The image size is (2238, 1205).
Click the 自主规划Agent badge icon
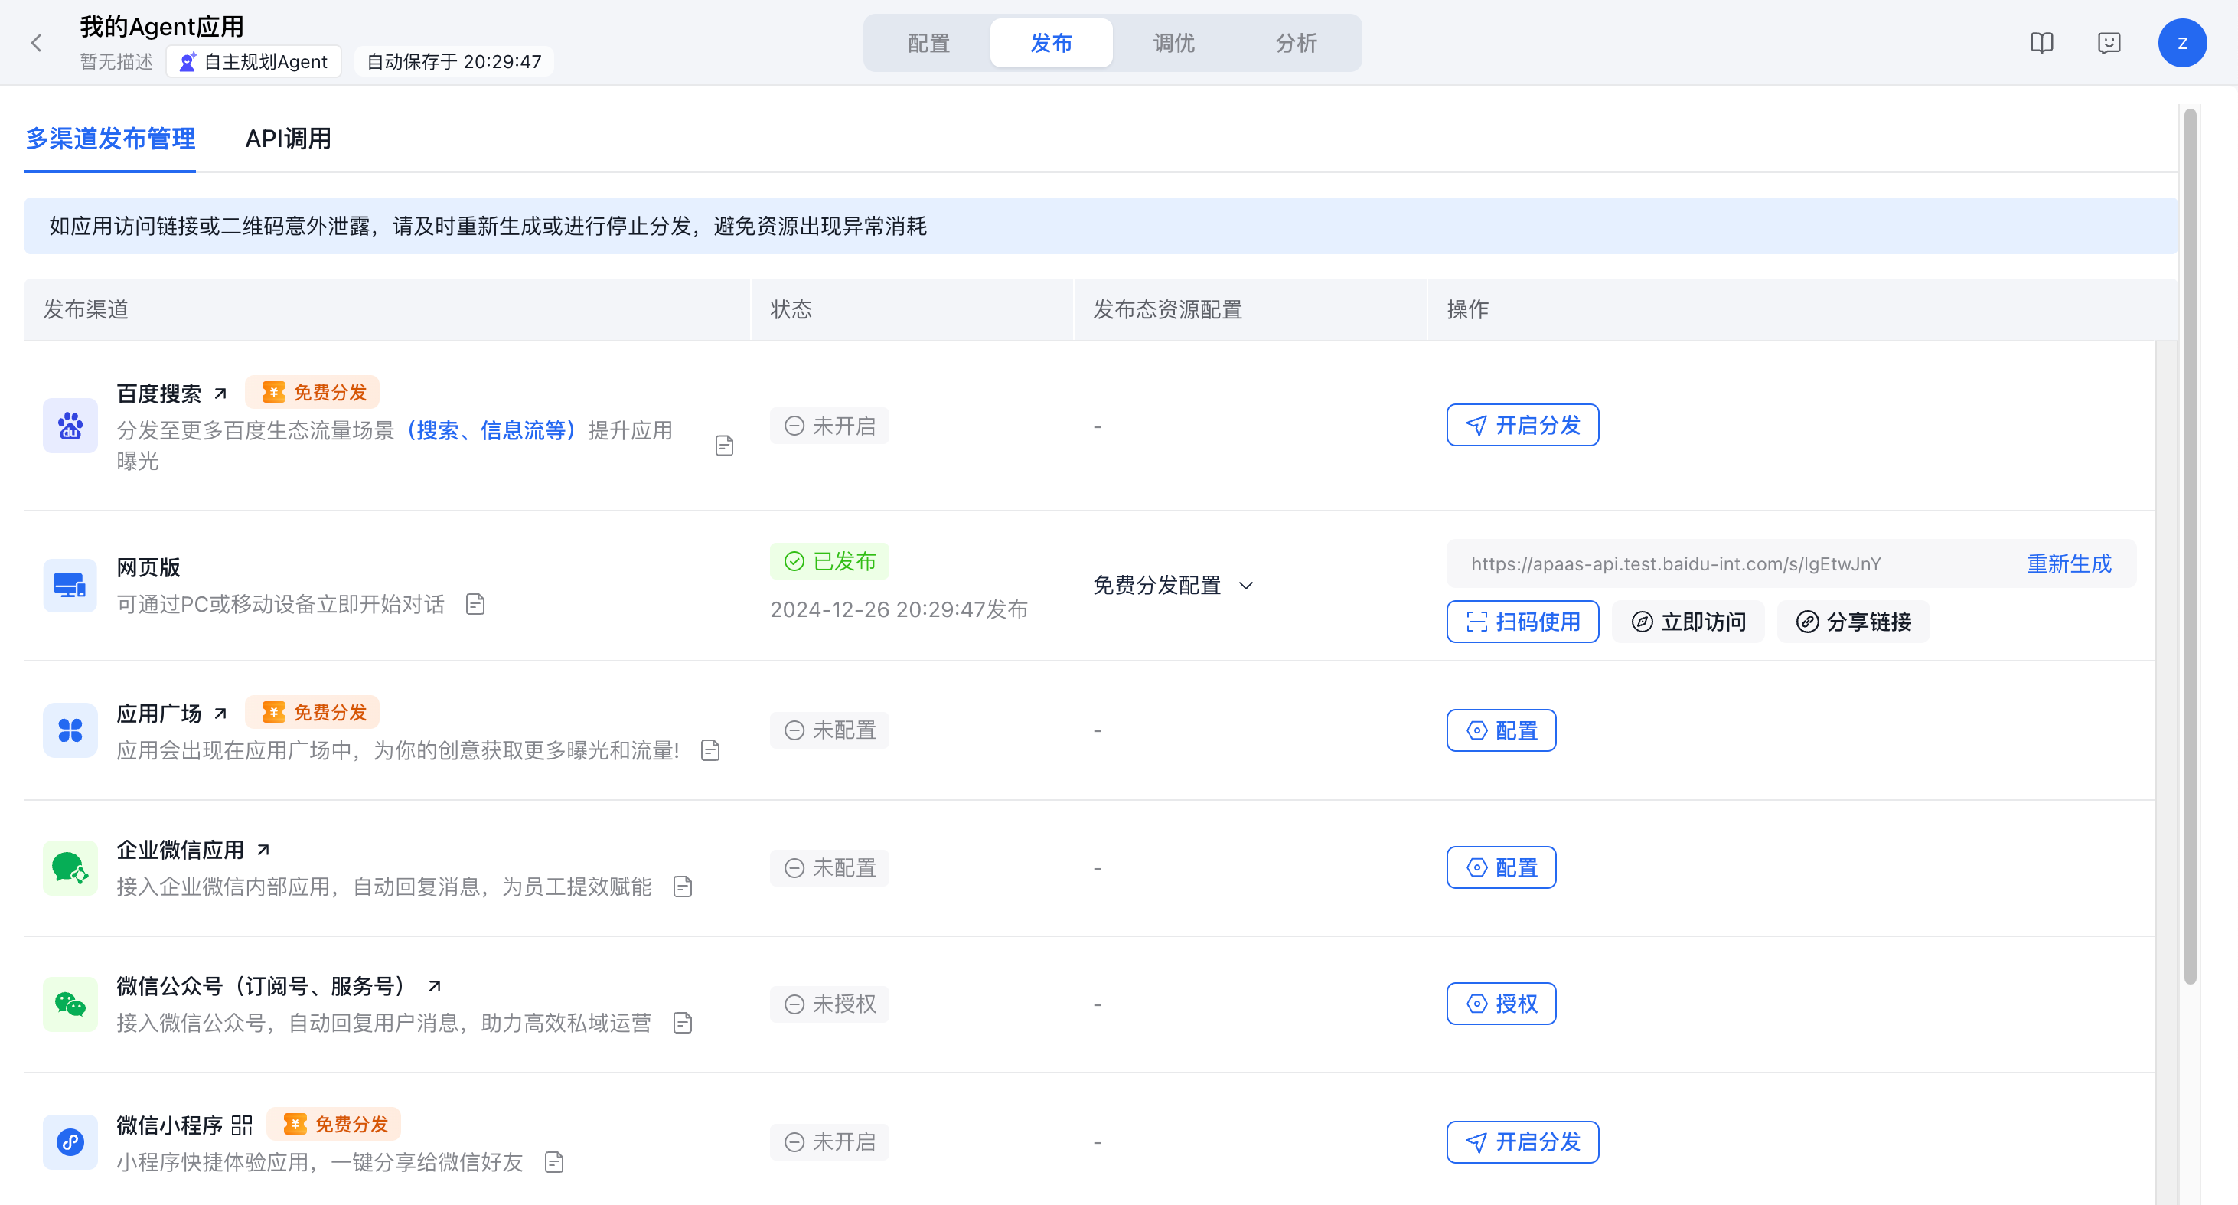pos(188,63)
